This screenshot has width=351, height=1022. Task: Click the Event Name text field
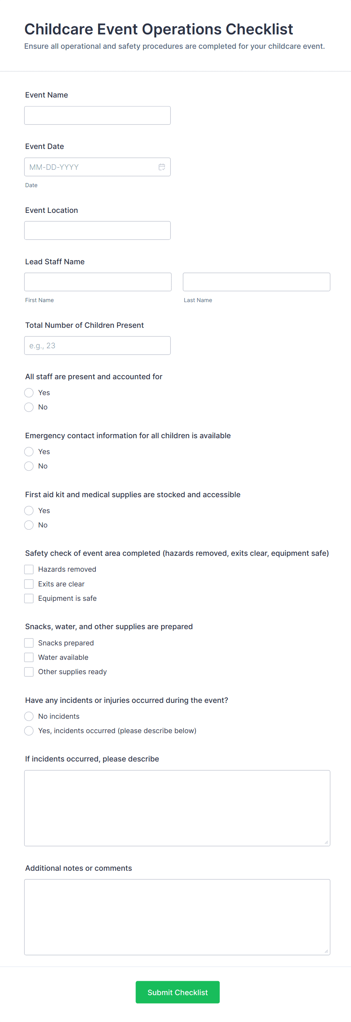(x=97, y=115)
